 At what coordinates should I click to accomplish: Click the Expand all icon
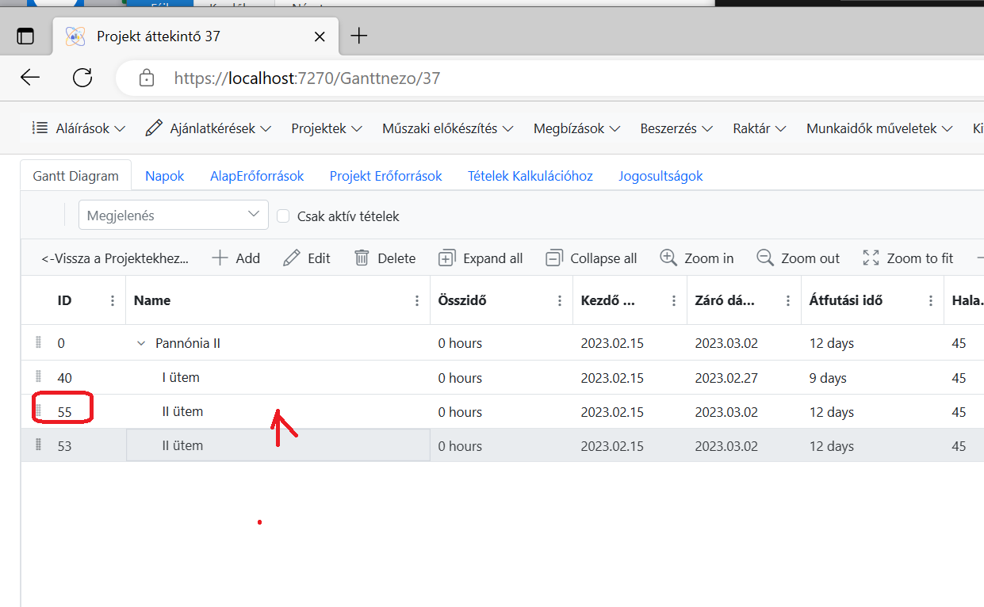447,258
